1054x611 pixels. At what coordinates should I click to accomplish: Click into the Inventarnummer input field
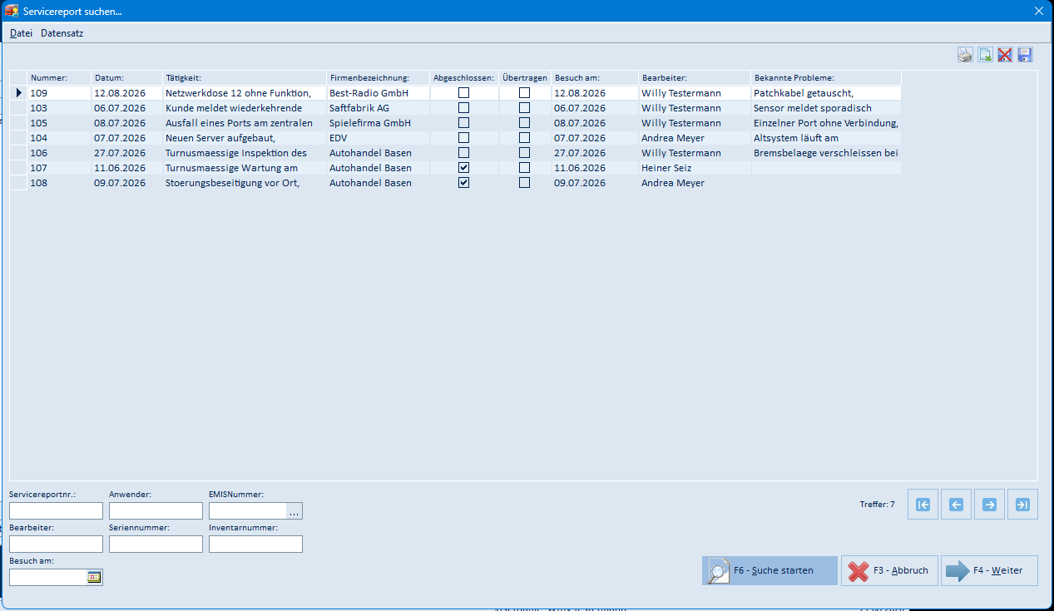(x=255, y=544)
